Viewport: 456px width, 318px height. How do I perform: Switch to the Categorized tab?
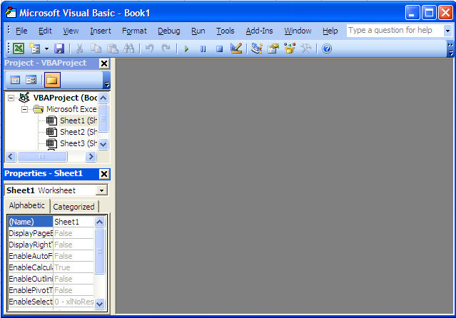pyautogui.click(x=74, y=207)
